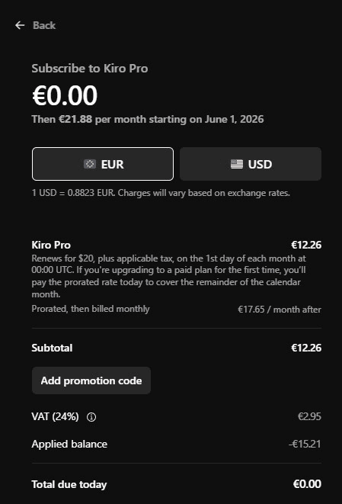342x504 pixels.
Task: Click the back arrow icon
Action: pyautogui.click(x=20, y=25)
